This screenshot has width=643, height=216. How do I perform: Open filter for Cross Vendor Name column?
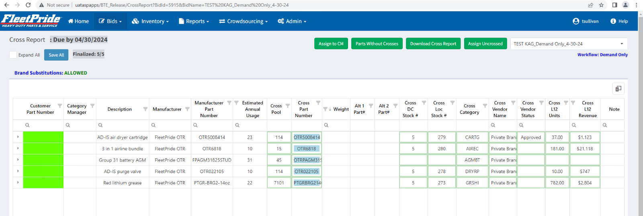[513, 103]
